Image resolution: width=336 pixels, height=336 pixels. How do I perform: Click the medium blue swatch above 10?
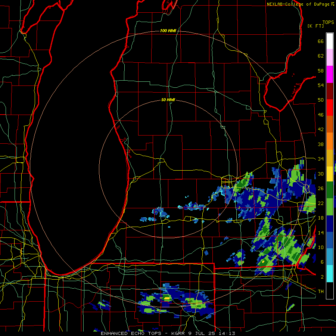pyautogui.click(x=330, y=240)
